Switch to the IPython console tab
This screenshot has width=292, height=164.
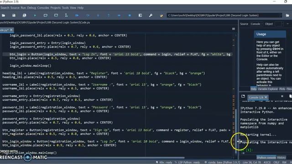266,158
